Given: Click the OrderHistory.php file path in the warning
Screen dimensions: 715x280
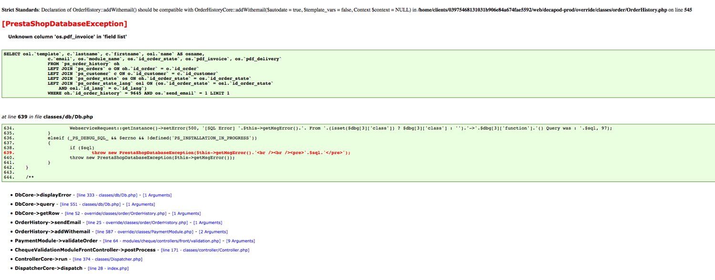Looking at the screenshot, I should 542,10.
